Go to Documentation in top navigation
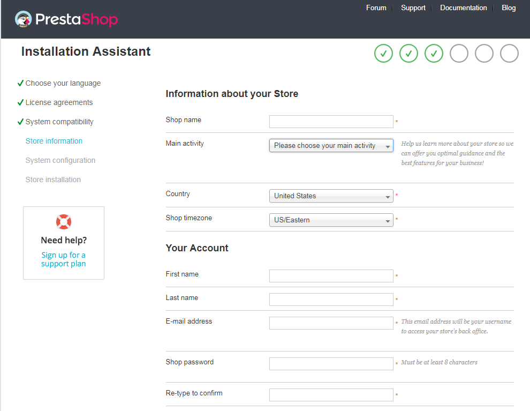This screenshot has height=411, width=530. pos(463,8)
